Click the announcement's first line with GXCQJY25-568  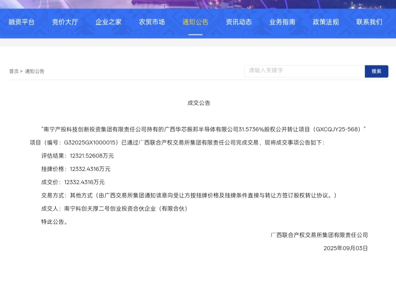tap(203, 129)
